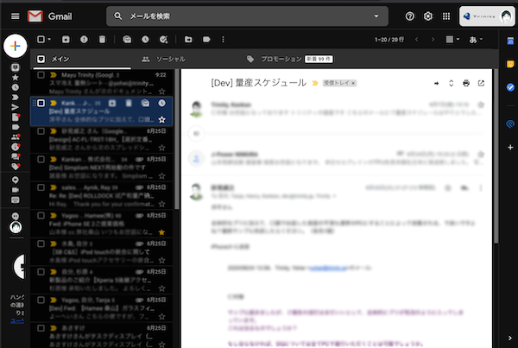The height and width of the screenshot is (348, 518).
Task: Expand search options dropdown arrow
Action: point(376,16)
